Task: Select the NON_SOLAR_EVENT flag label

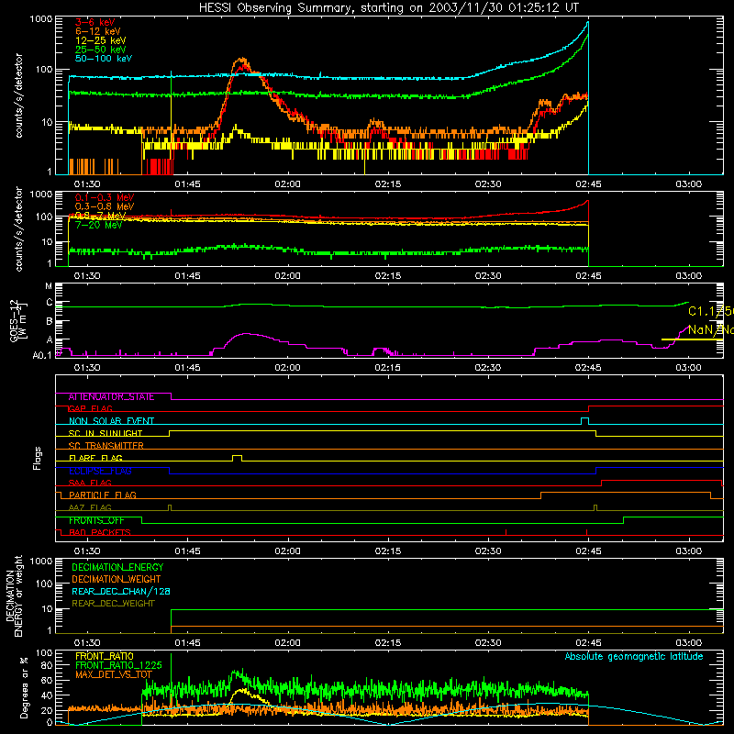Action: [x=111, y=421]
